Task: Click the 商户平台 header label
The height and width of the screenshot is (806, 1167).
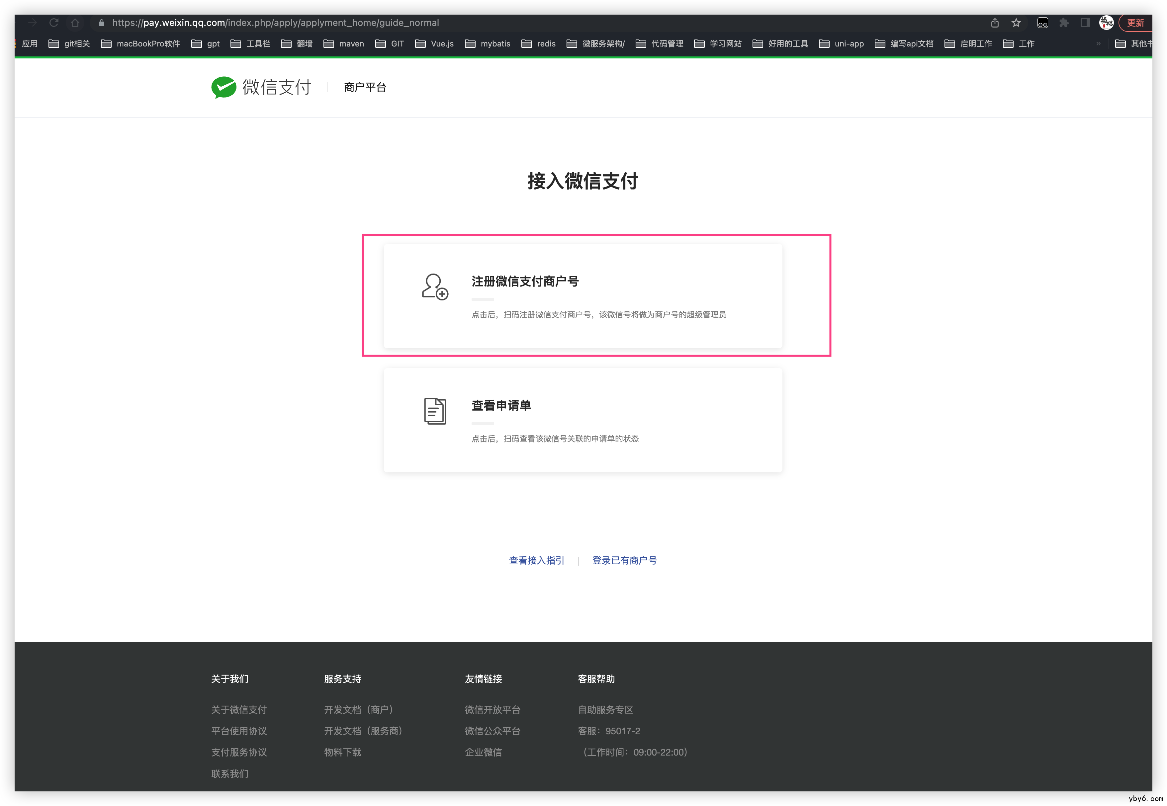Action: (x=365, y=87)
